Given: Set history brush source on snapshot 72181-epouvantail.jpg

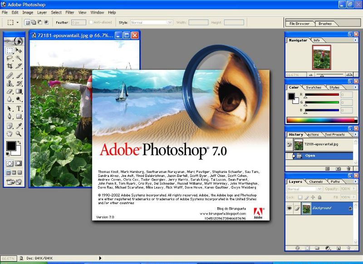Looking at the screenshot, I should [x=289, y=144].
